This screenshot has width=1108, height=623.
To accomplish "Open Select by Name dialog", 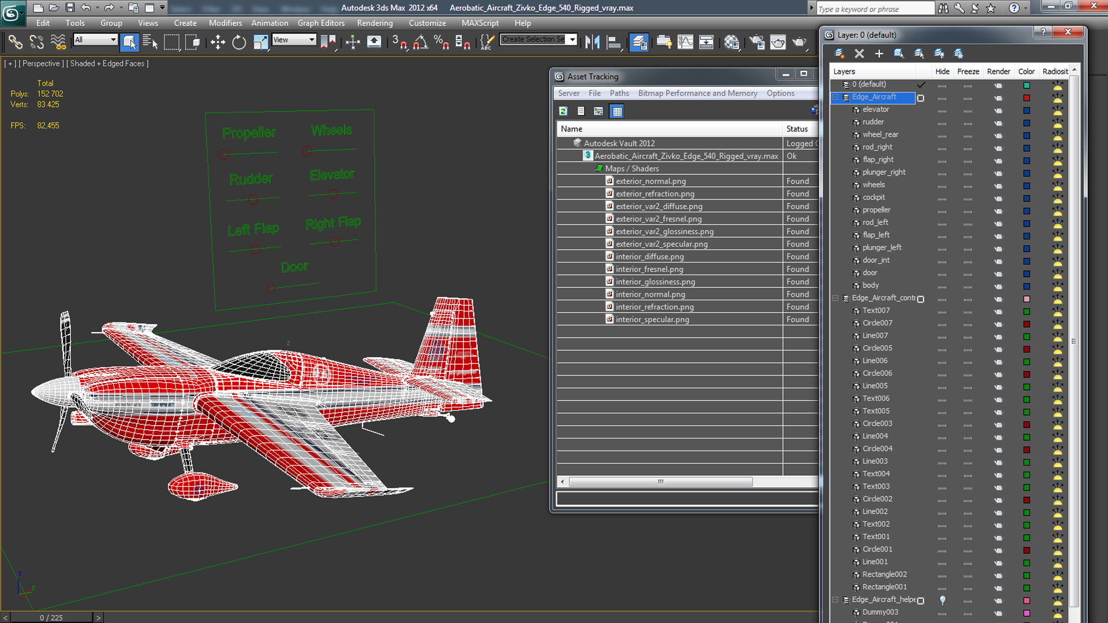I will [150, 42].
